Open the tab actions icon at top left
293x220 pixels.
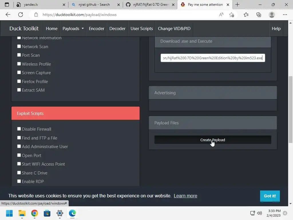pyautogui.click(x=7, y=5)
